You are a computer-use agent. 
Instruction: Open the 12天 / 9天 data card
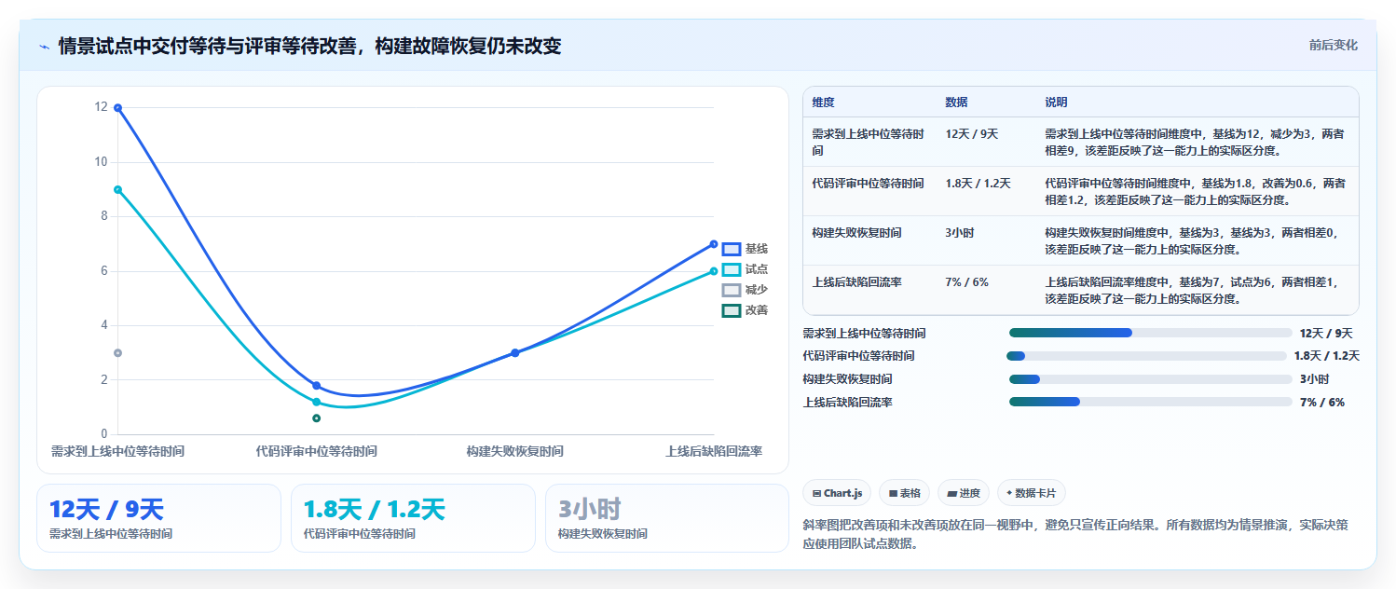158,518
